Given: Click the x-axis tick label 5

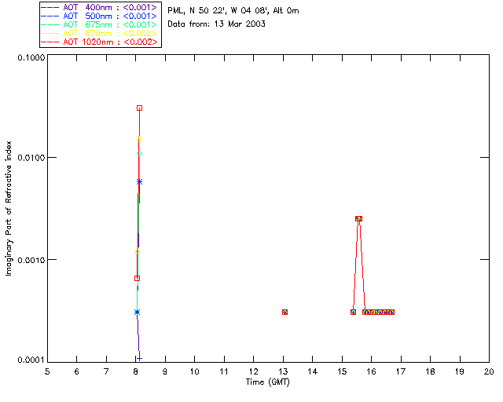Looking at the screenshot, I should [47, 371].
